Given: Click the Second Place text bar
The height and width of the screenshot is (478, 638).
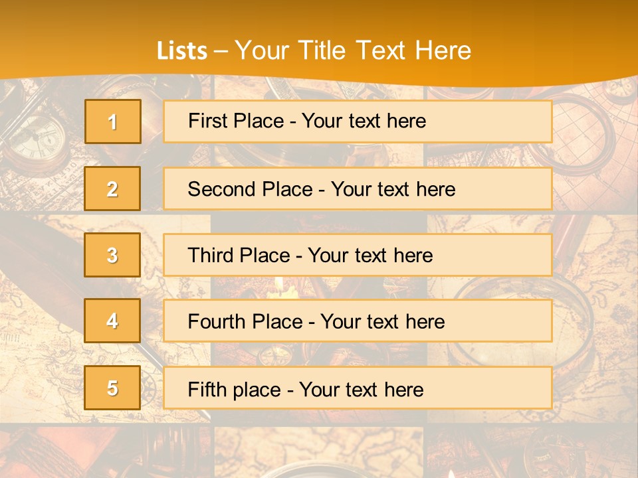Looking at the screenshot, I should pos(358,189).
